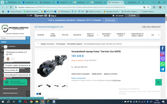
Task: Expand the ЩЕ menu arrow
Action: [x=159, y=35]
